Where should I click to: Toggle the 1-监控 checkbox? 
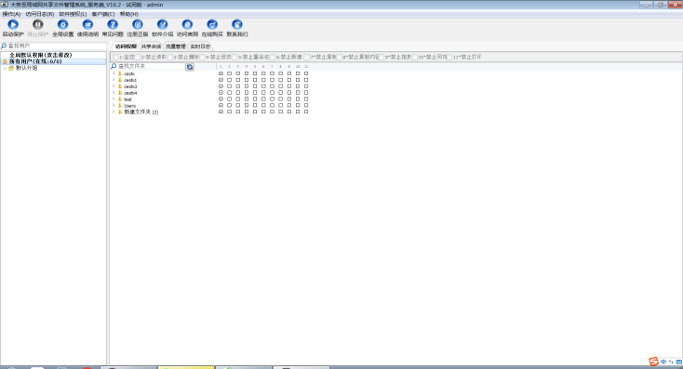116,57
